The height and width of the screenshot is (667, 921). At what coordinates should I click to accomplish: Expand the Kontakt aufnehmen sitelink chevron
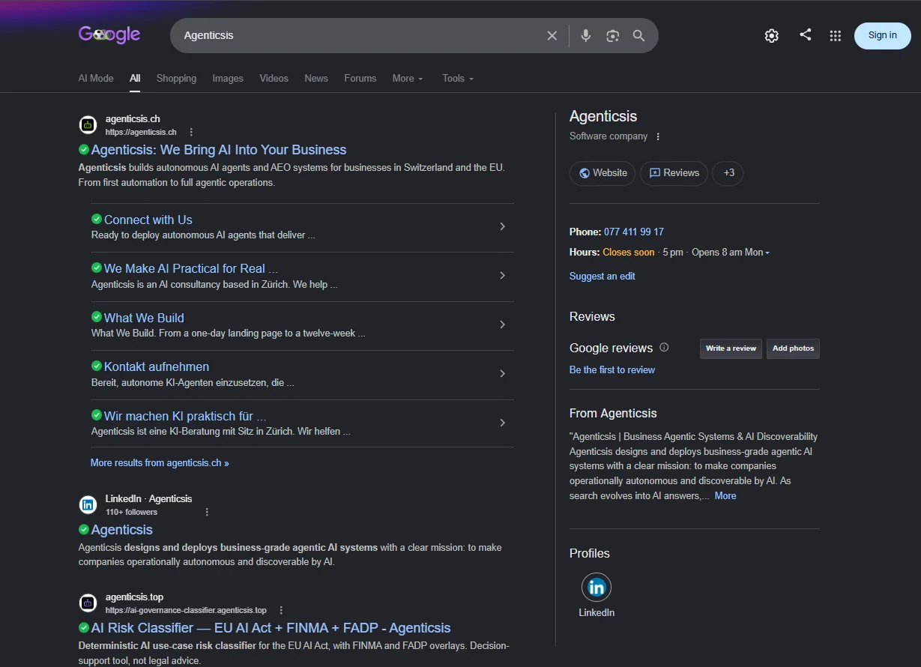pyautogui.click(x=502, y=373)
